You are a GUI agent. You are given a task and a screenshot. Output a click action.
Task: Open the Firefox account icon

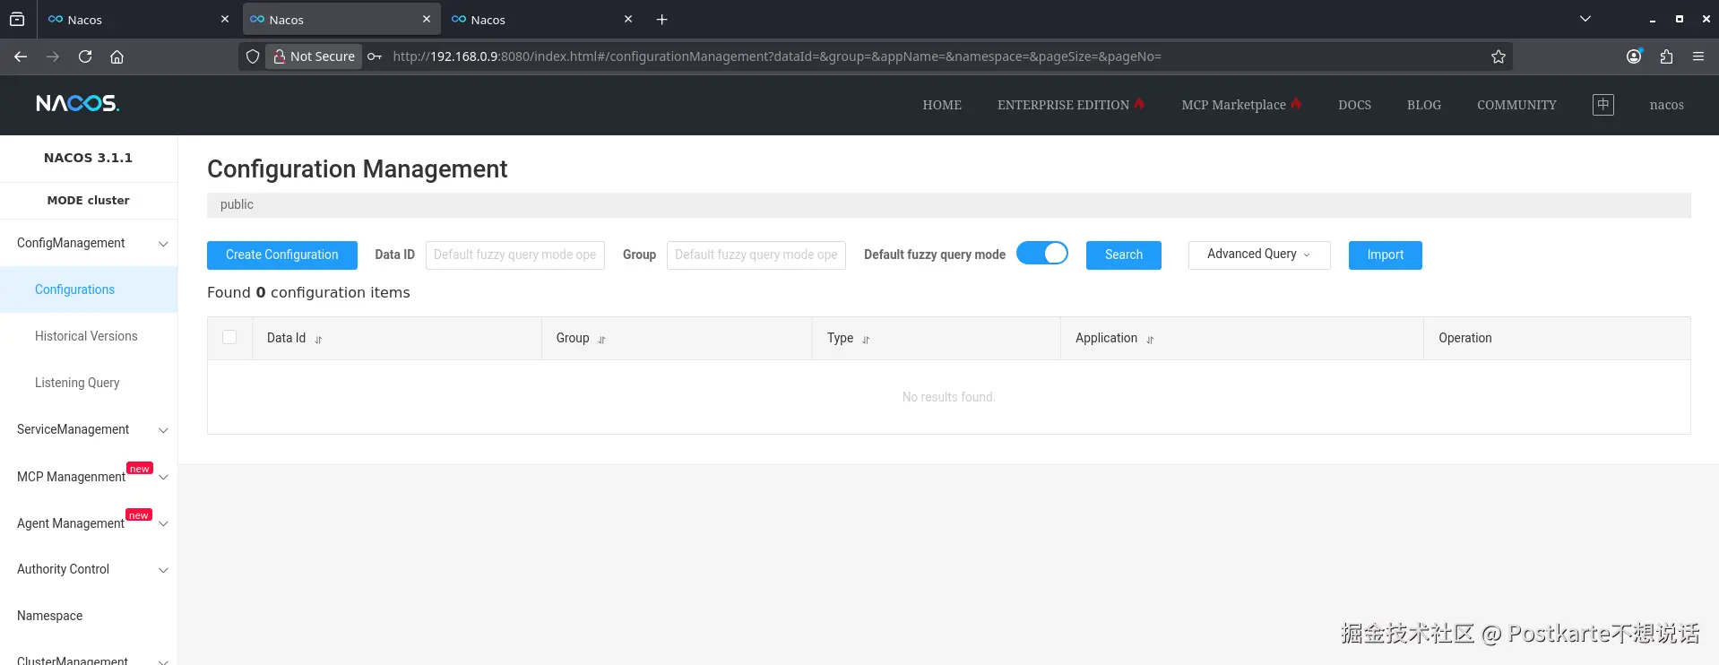click(1634, 56)
